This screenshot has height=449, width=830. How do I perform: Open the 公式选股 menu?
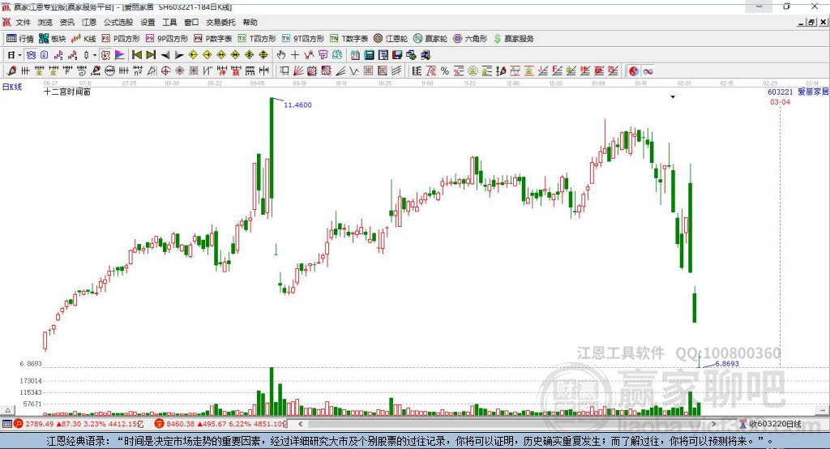click(x=118, y=22)
